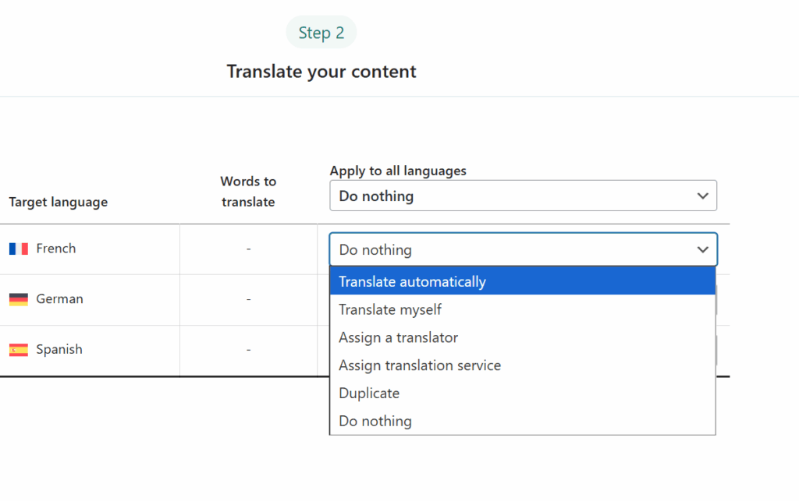Click the Target language column header
This screenshot has height=501, width=799.
[x=58, y=202]
